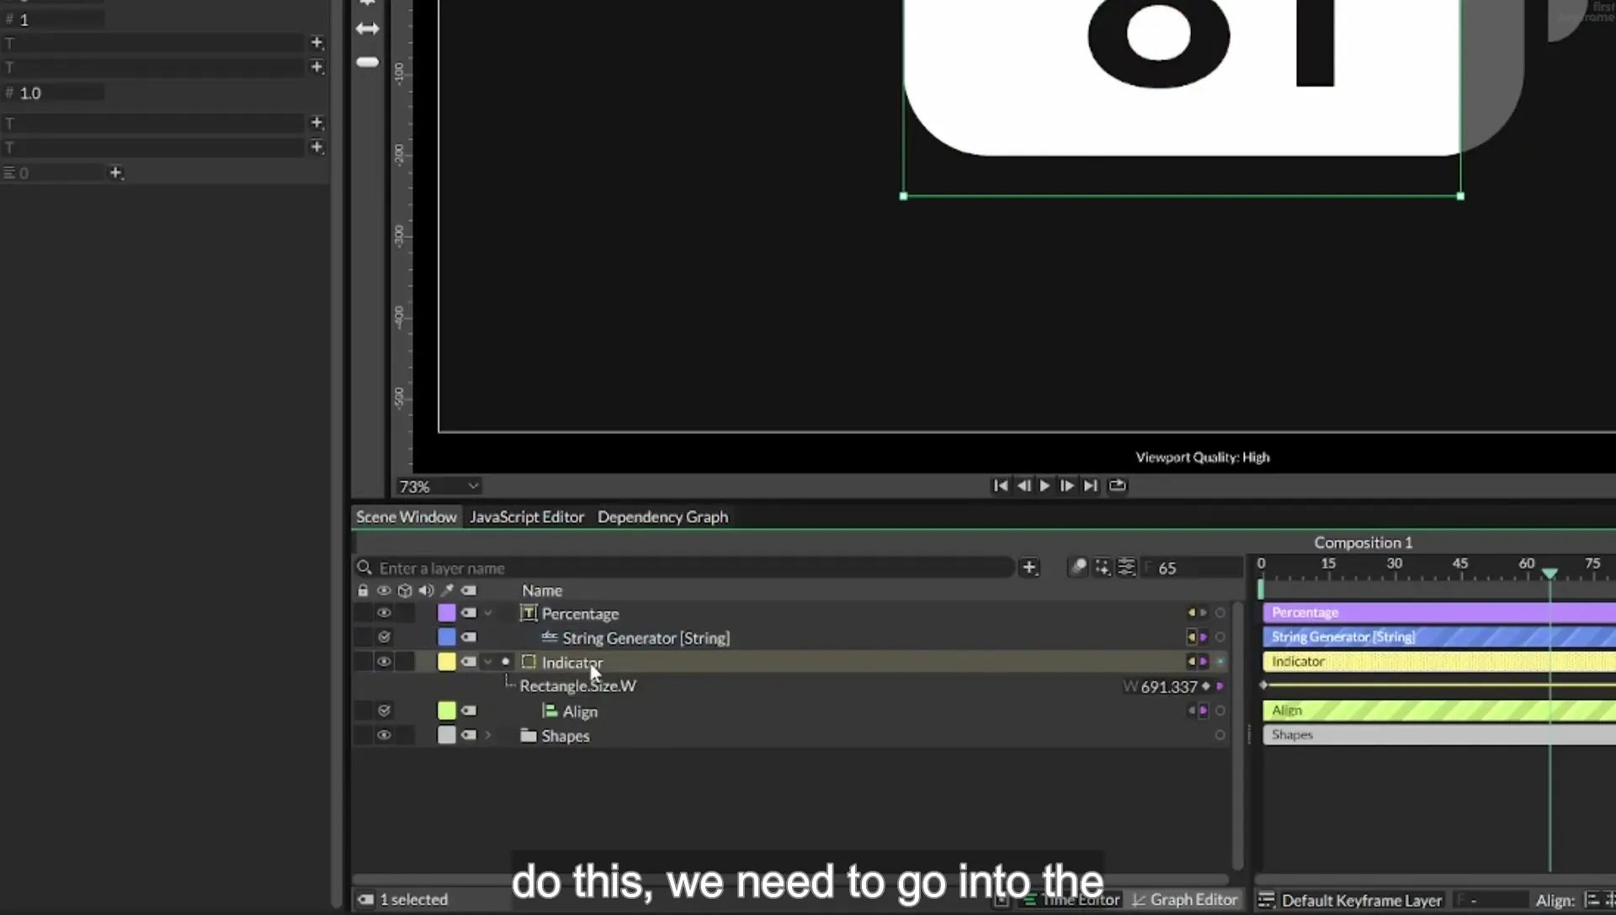Open the viewport zoom 73% dropdown

[439, 486]
